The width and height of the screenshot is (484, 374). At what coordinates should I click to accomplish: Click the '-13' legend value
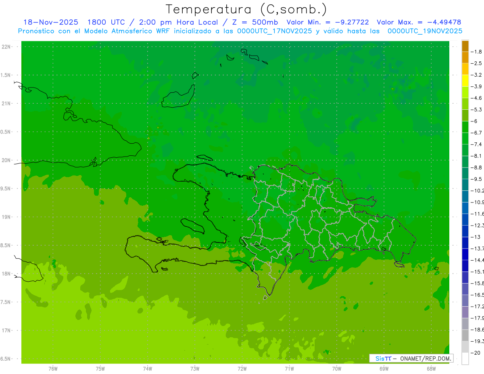click(x=476, y=237)
